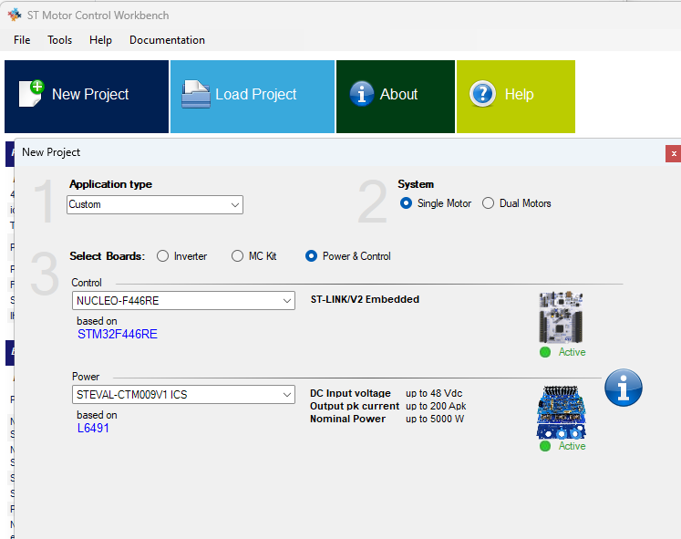The image size is (681, 539).
Task: Open the File menu
Action: (x=22, y=40)
